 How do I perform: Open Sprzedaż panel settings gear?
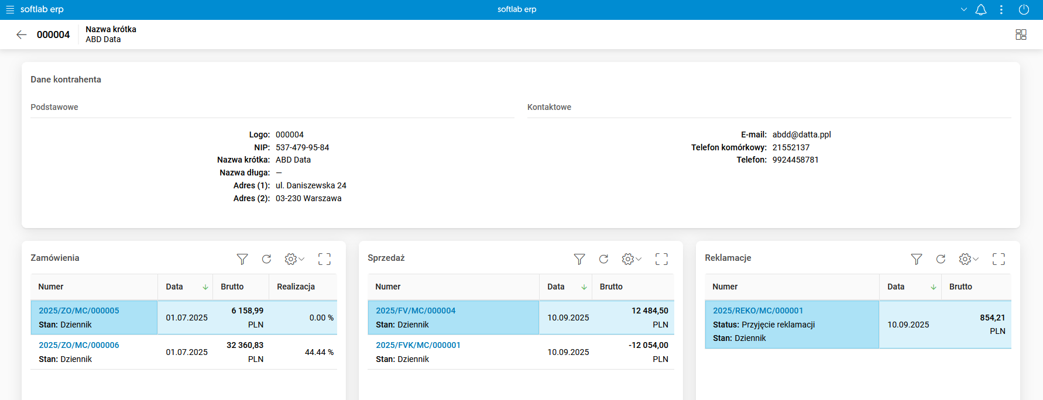tap(632, 259)
